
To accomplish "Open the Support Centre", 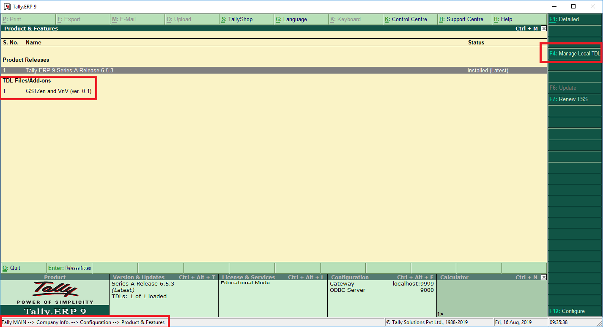I will pos(465,19).
